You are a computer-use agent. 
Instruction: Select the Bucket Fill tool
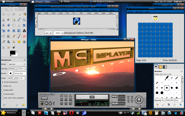coord(3,36)
